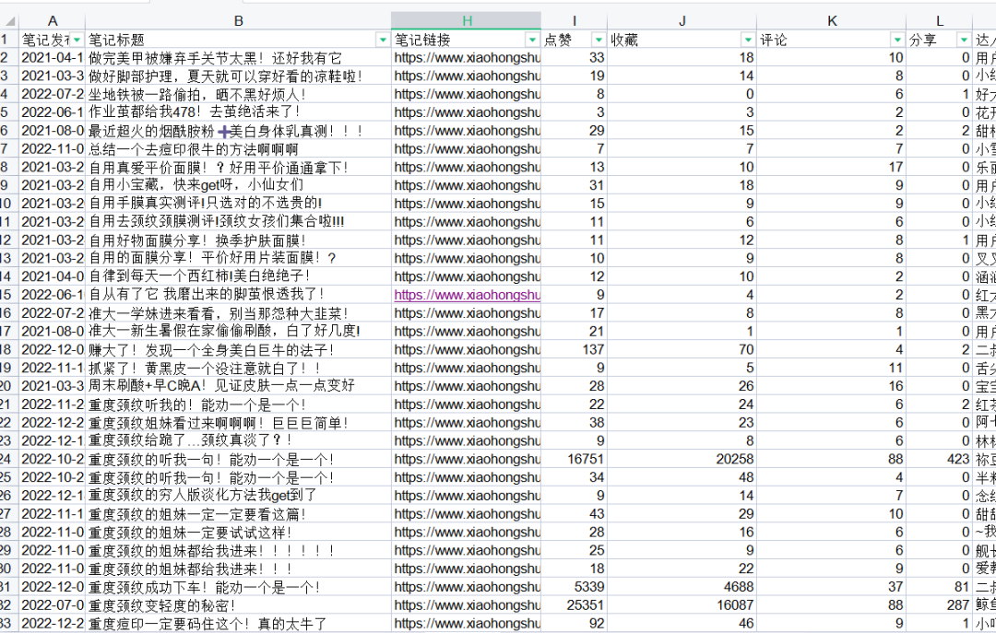
Task: Click likes value 25351
Action: click(x=575, y=605)
